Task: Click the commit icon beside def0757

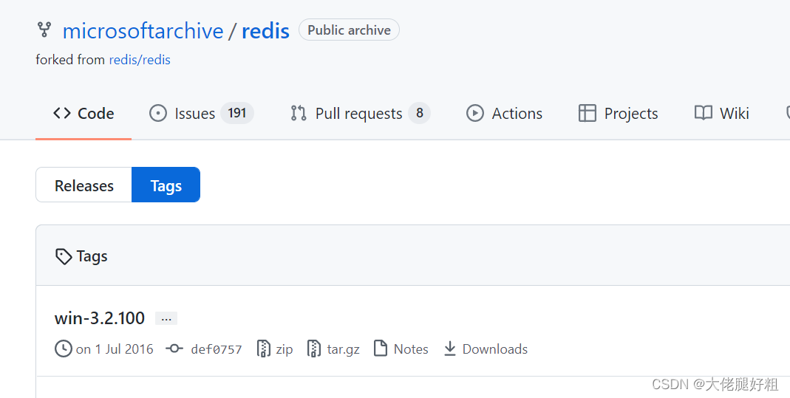Action: [174, 349]
